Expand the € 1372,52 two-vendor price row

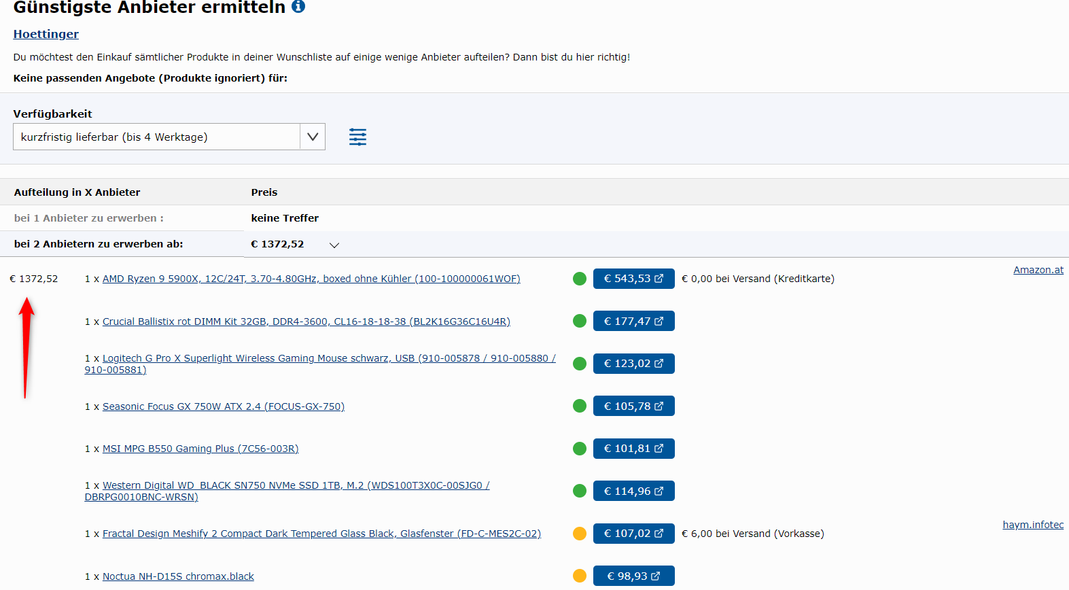334,245
